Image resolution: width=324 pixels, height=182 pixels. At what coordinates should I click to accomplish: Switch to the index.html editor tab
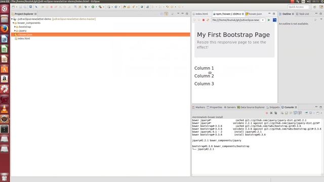coord(200,14)
